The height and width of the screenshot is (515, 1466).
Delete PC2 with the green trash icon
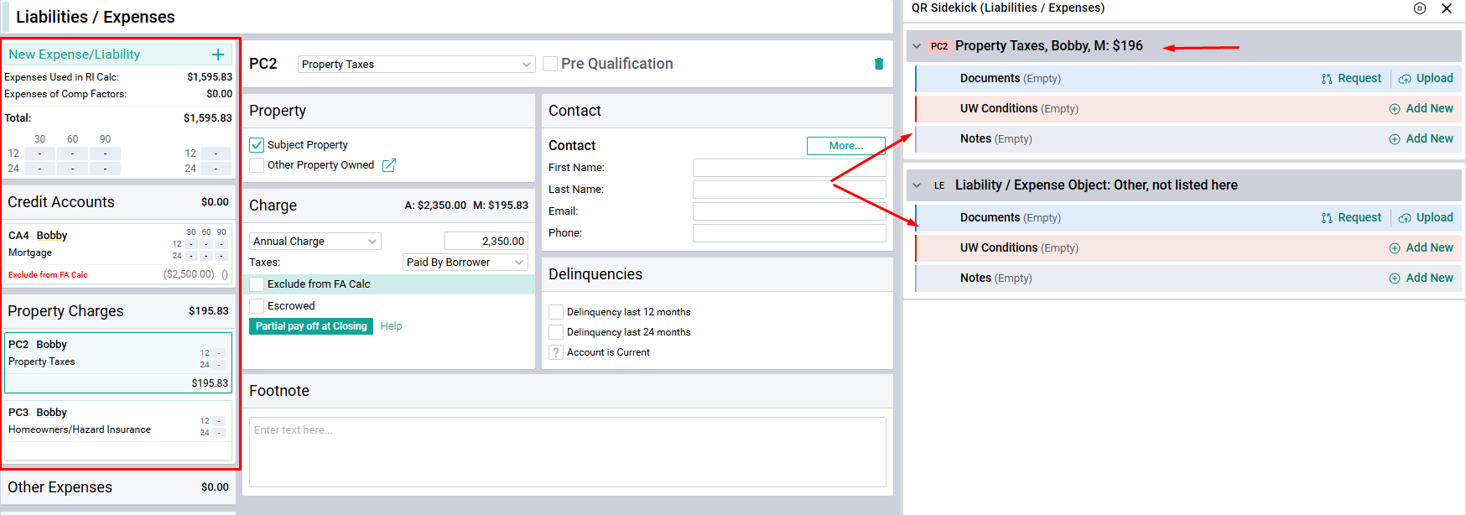coord(879,64)
